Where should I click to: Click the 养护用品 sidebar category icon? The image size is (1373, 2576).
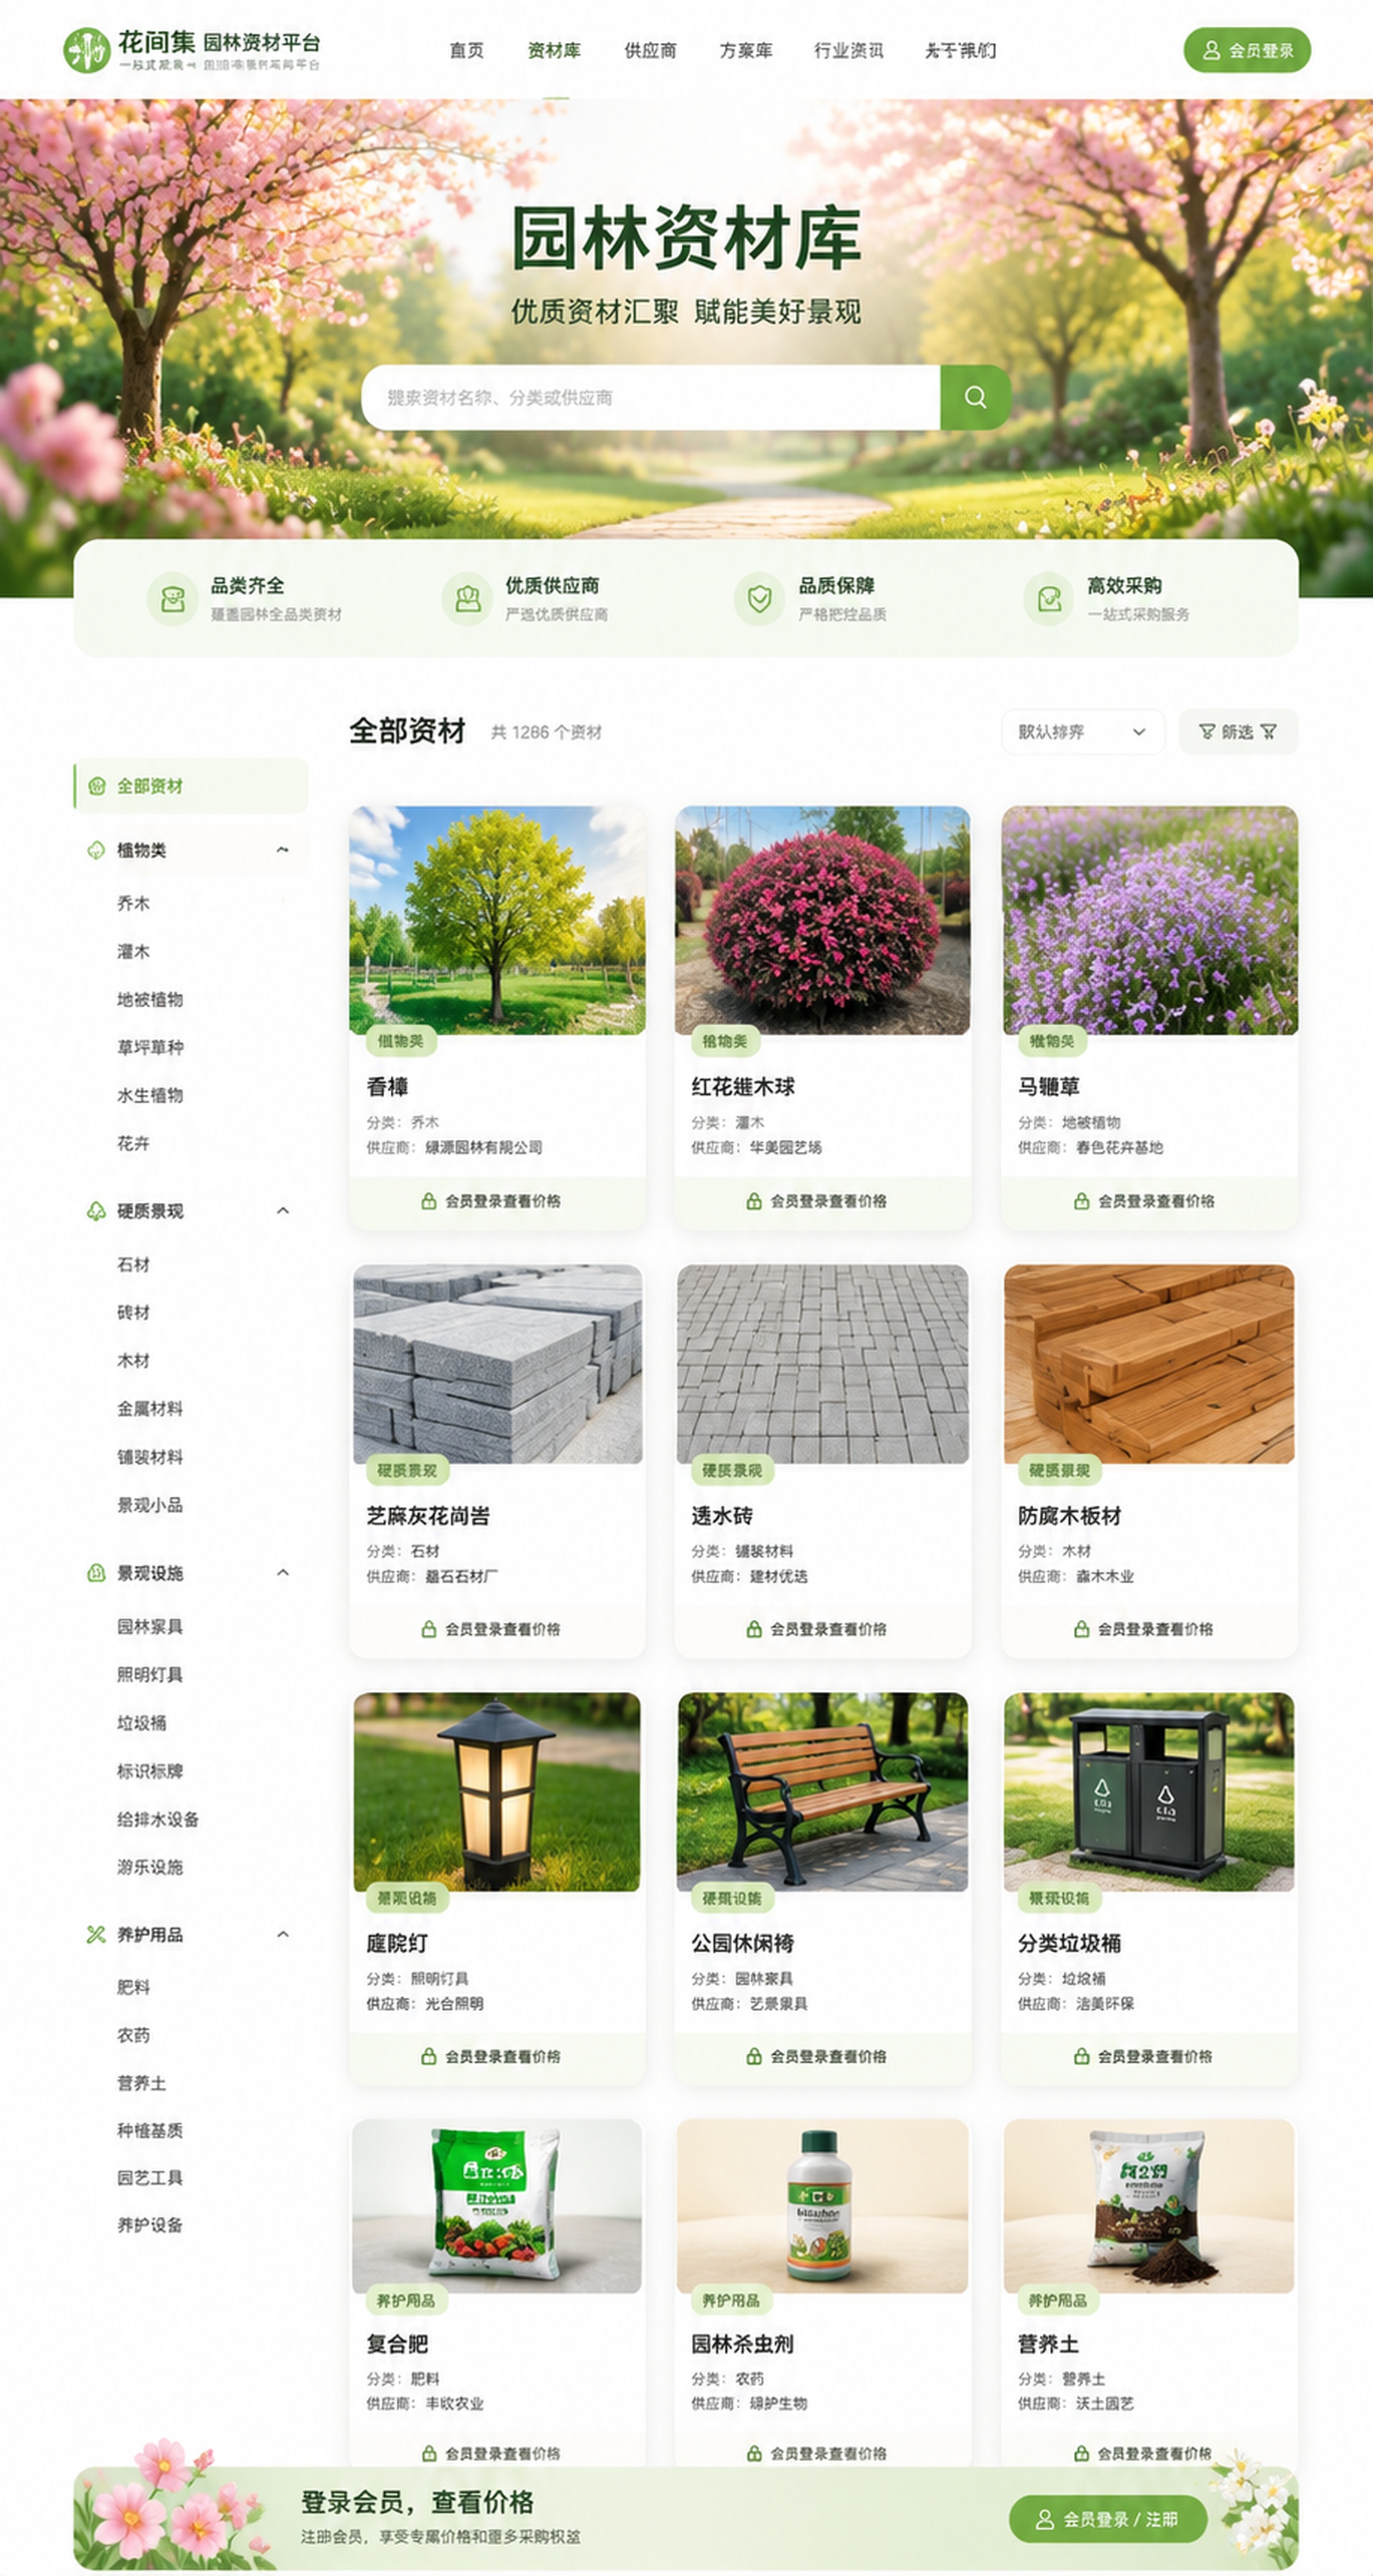[96, 1934]
